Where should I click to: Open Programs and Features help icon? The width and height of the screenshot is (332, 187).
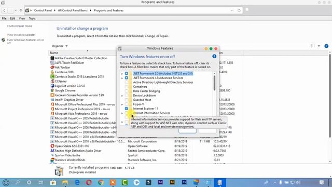tap(326, 46)
